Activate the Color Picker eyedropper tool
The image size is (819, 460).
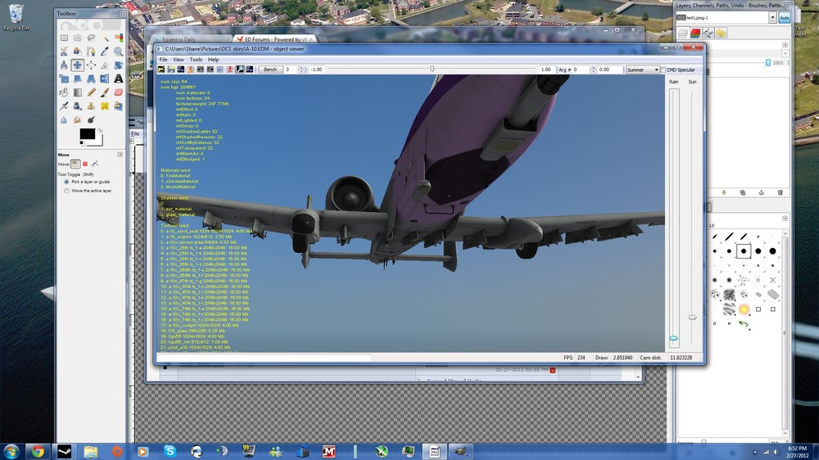(x=105, y=52)
